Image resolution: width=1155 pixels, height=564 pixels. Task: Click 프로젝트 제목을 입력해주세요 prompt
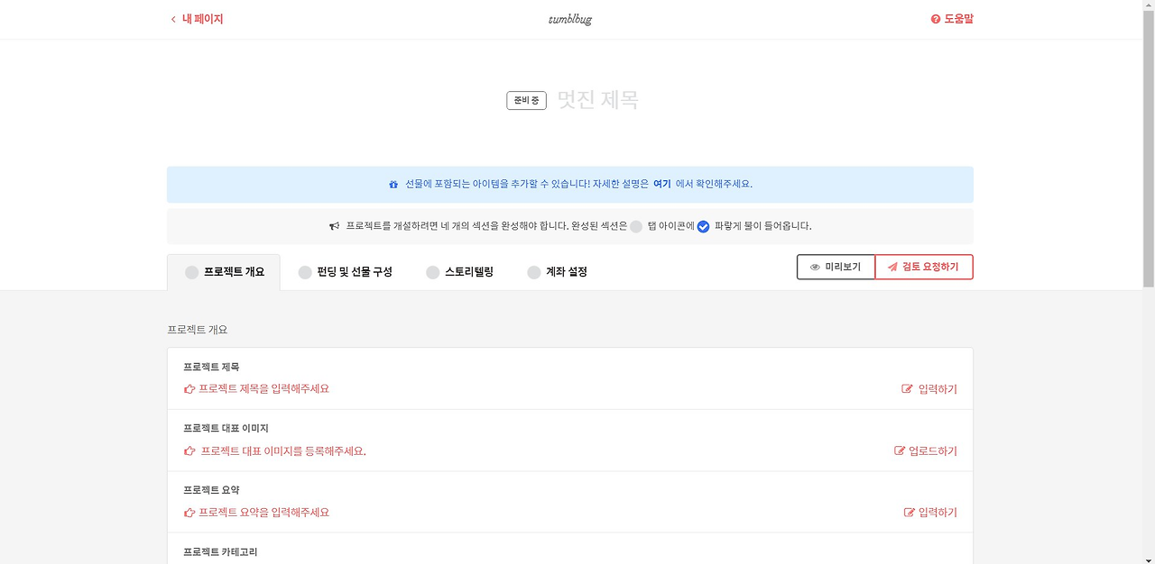click(x=263, y=389)
